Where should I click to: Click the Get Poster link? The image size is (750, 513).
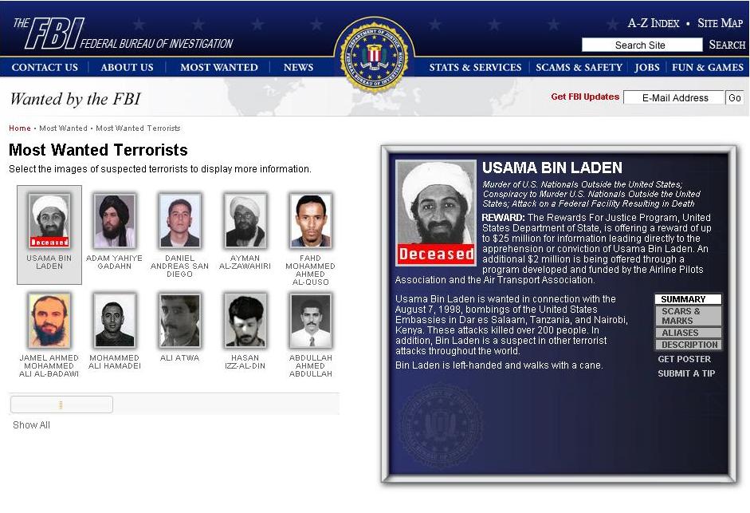tap(684, 359)
